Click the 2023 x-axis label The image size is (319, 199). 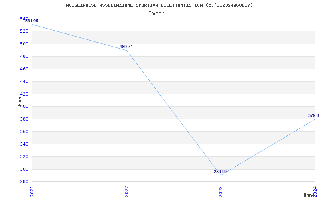[221, 191]
